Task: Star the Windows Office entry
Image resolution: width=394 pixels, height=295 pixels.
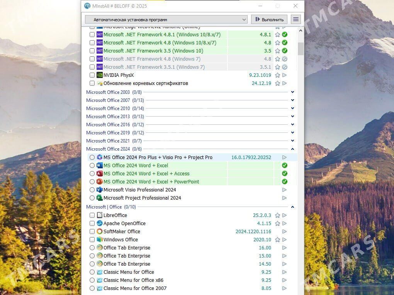Action: 277,240
